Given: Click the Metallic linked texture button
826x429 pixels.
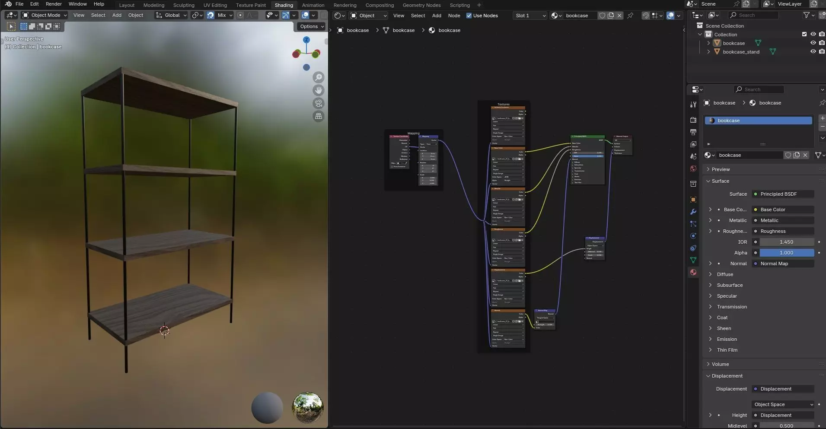Looking at the screenshot, I should 783,220.
